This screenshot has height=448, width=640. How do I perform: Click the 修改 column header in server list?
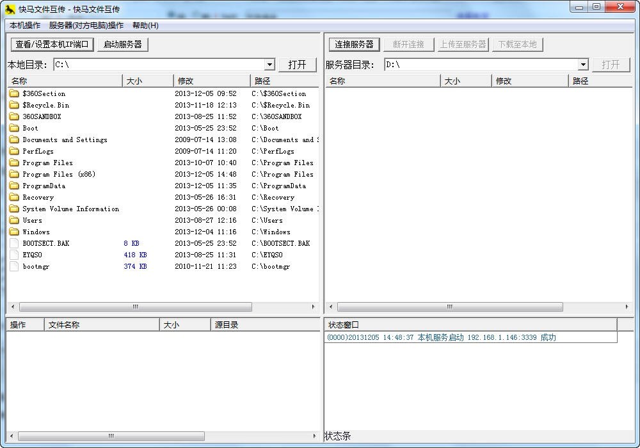(x=529, y=81)
